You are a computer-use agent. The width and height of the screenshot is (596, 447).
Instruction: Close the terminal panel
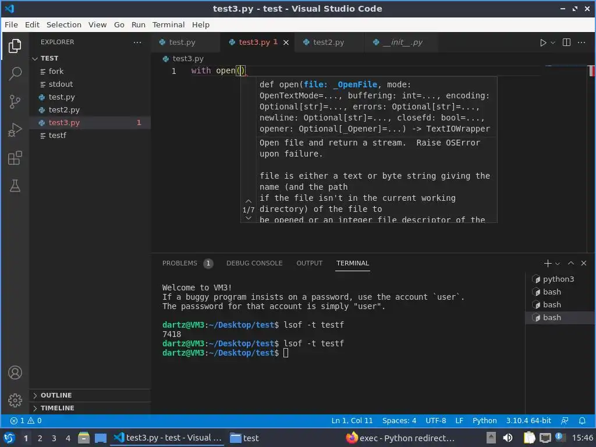point(584,263)
